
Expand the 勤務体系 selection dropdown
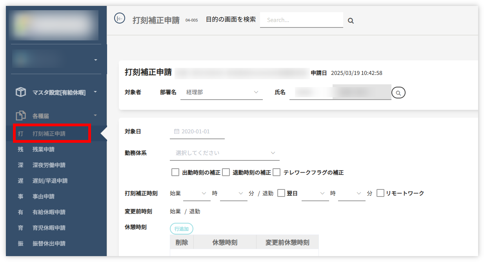pos(224,153)
